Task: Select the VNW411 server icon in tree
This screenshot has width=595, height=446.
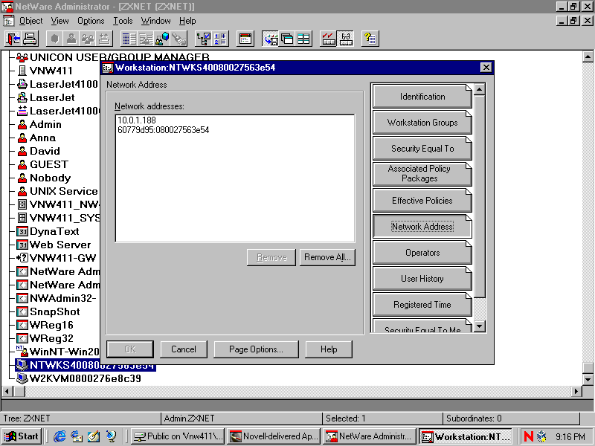Action: (x=22, y=71)
